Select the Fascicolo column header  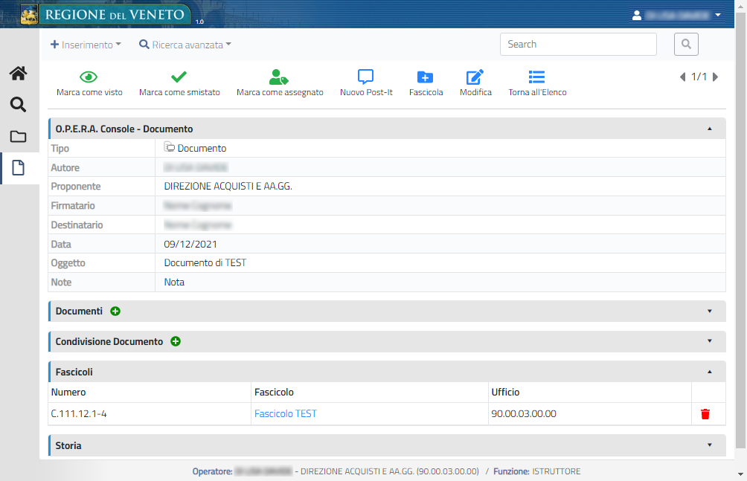pos(274,392)
